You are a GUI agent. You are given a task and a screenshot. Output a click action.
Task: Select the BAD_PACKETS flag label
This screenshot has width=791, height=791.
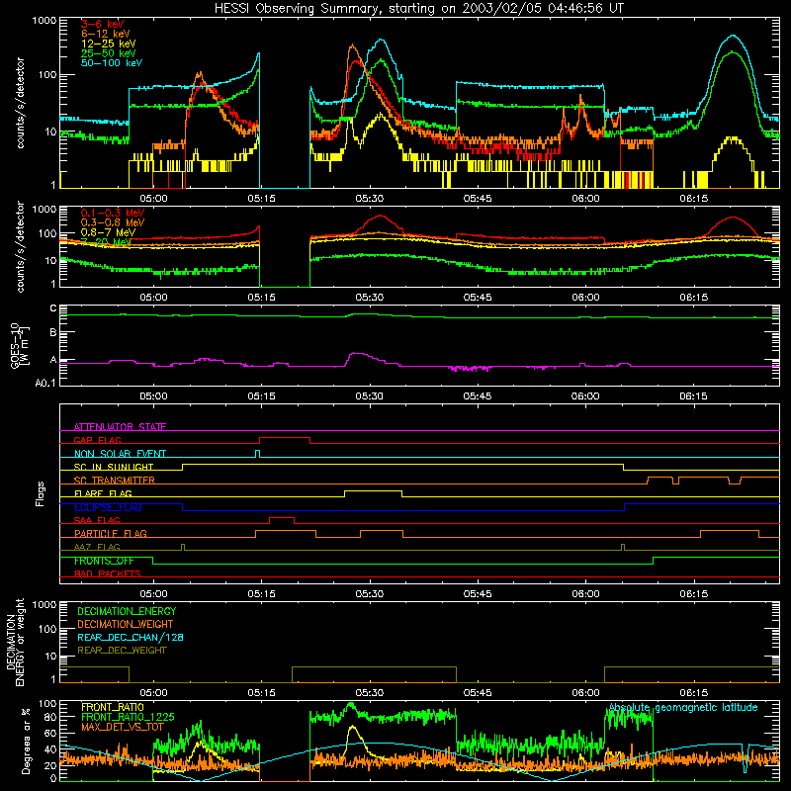coord(108,573)
